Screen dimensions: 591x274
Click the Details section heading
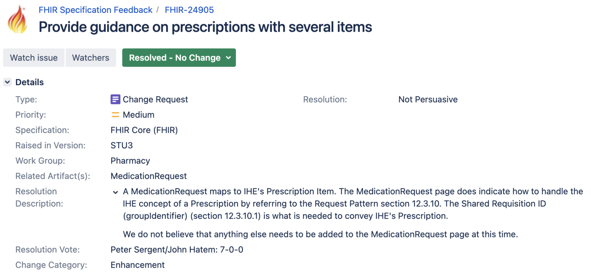pyautogui.click(x=30, y=82)
